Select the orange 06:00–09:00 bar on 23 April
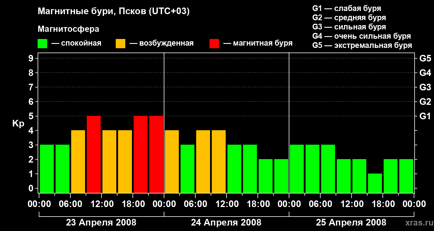This screenshot has height=231, width=434. 78,161
